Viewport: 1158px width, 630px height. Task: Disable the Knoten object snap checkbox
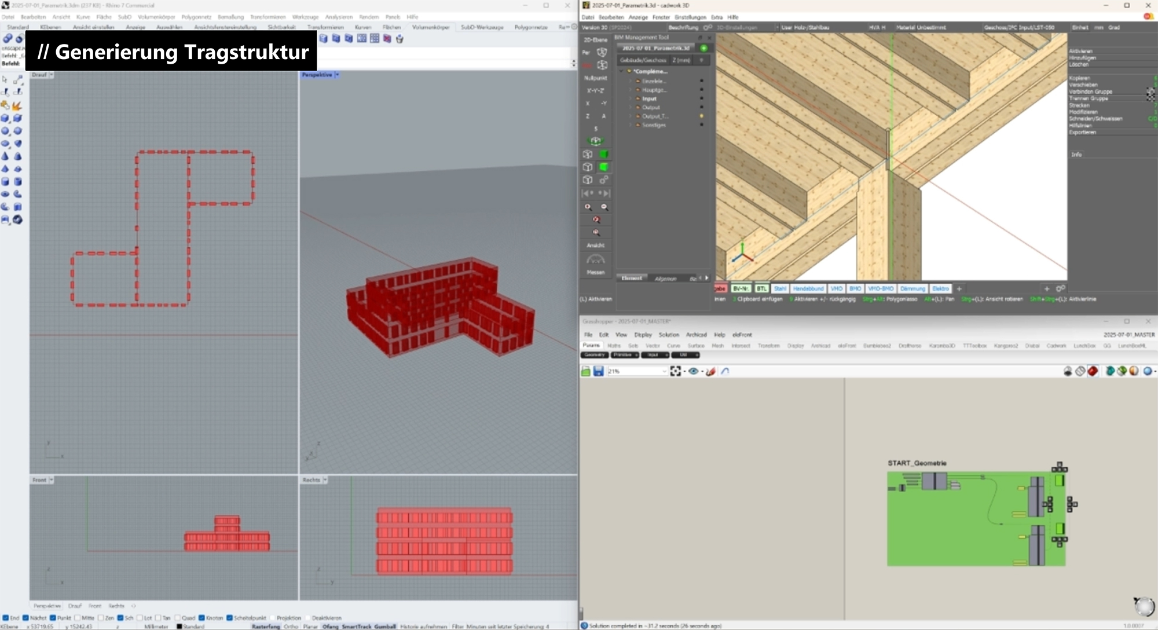click(201, 618)
